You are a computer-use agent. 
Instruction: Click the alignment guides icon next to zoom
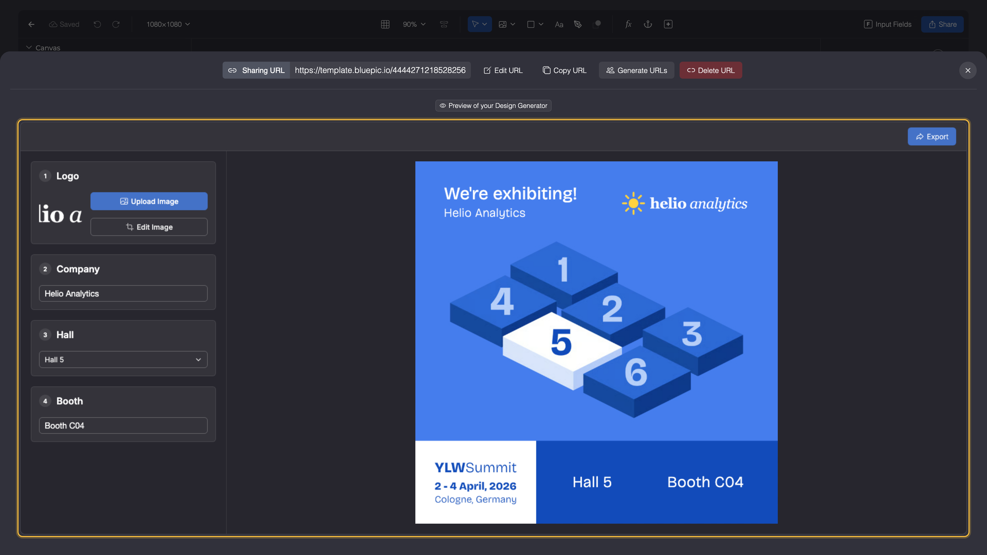[444, 24]
